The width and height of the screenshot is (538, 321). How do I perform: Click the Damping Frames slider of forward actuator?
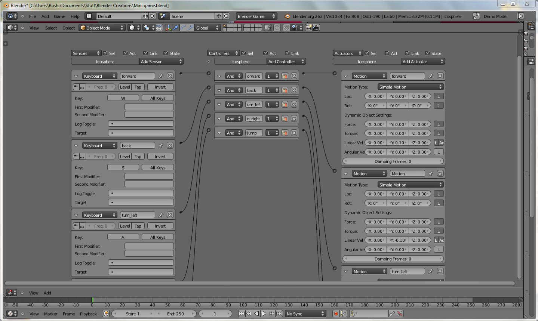[x=393, y=161]
